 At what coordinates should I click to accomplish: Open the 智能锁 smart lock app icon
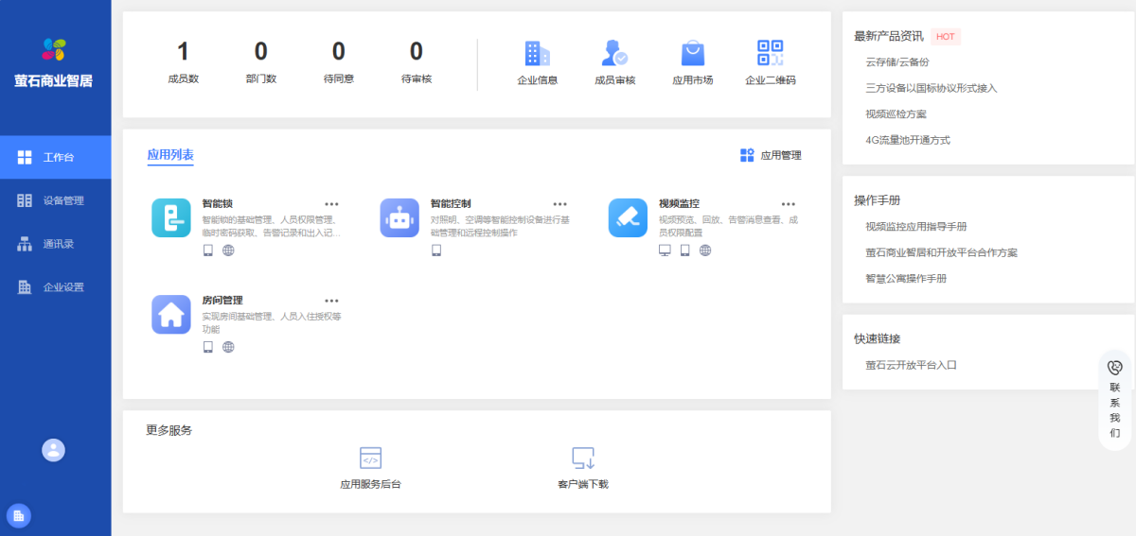click(171, 217)
